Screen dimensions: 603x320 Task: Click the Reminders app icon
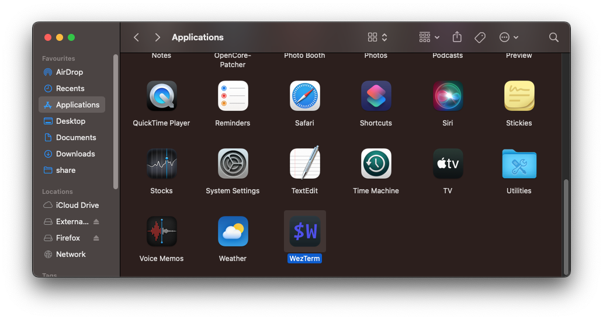(x=233, y=96)
